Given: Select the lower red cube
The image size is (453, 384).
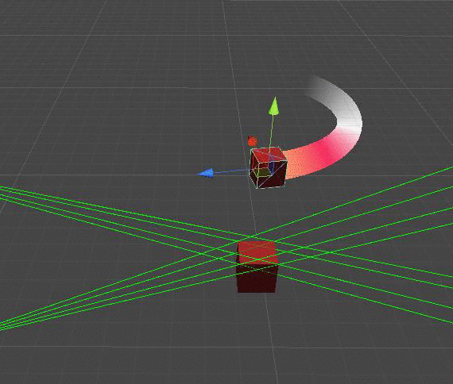Looking at the screenshot, I should coord(257,267).
